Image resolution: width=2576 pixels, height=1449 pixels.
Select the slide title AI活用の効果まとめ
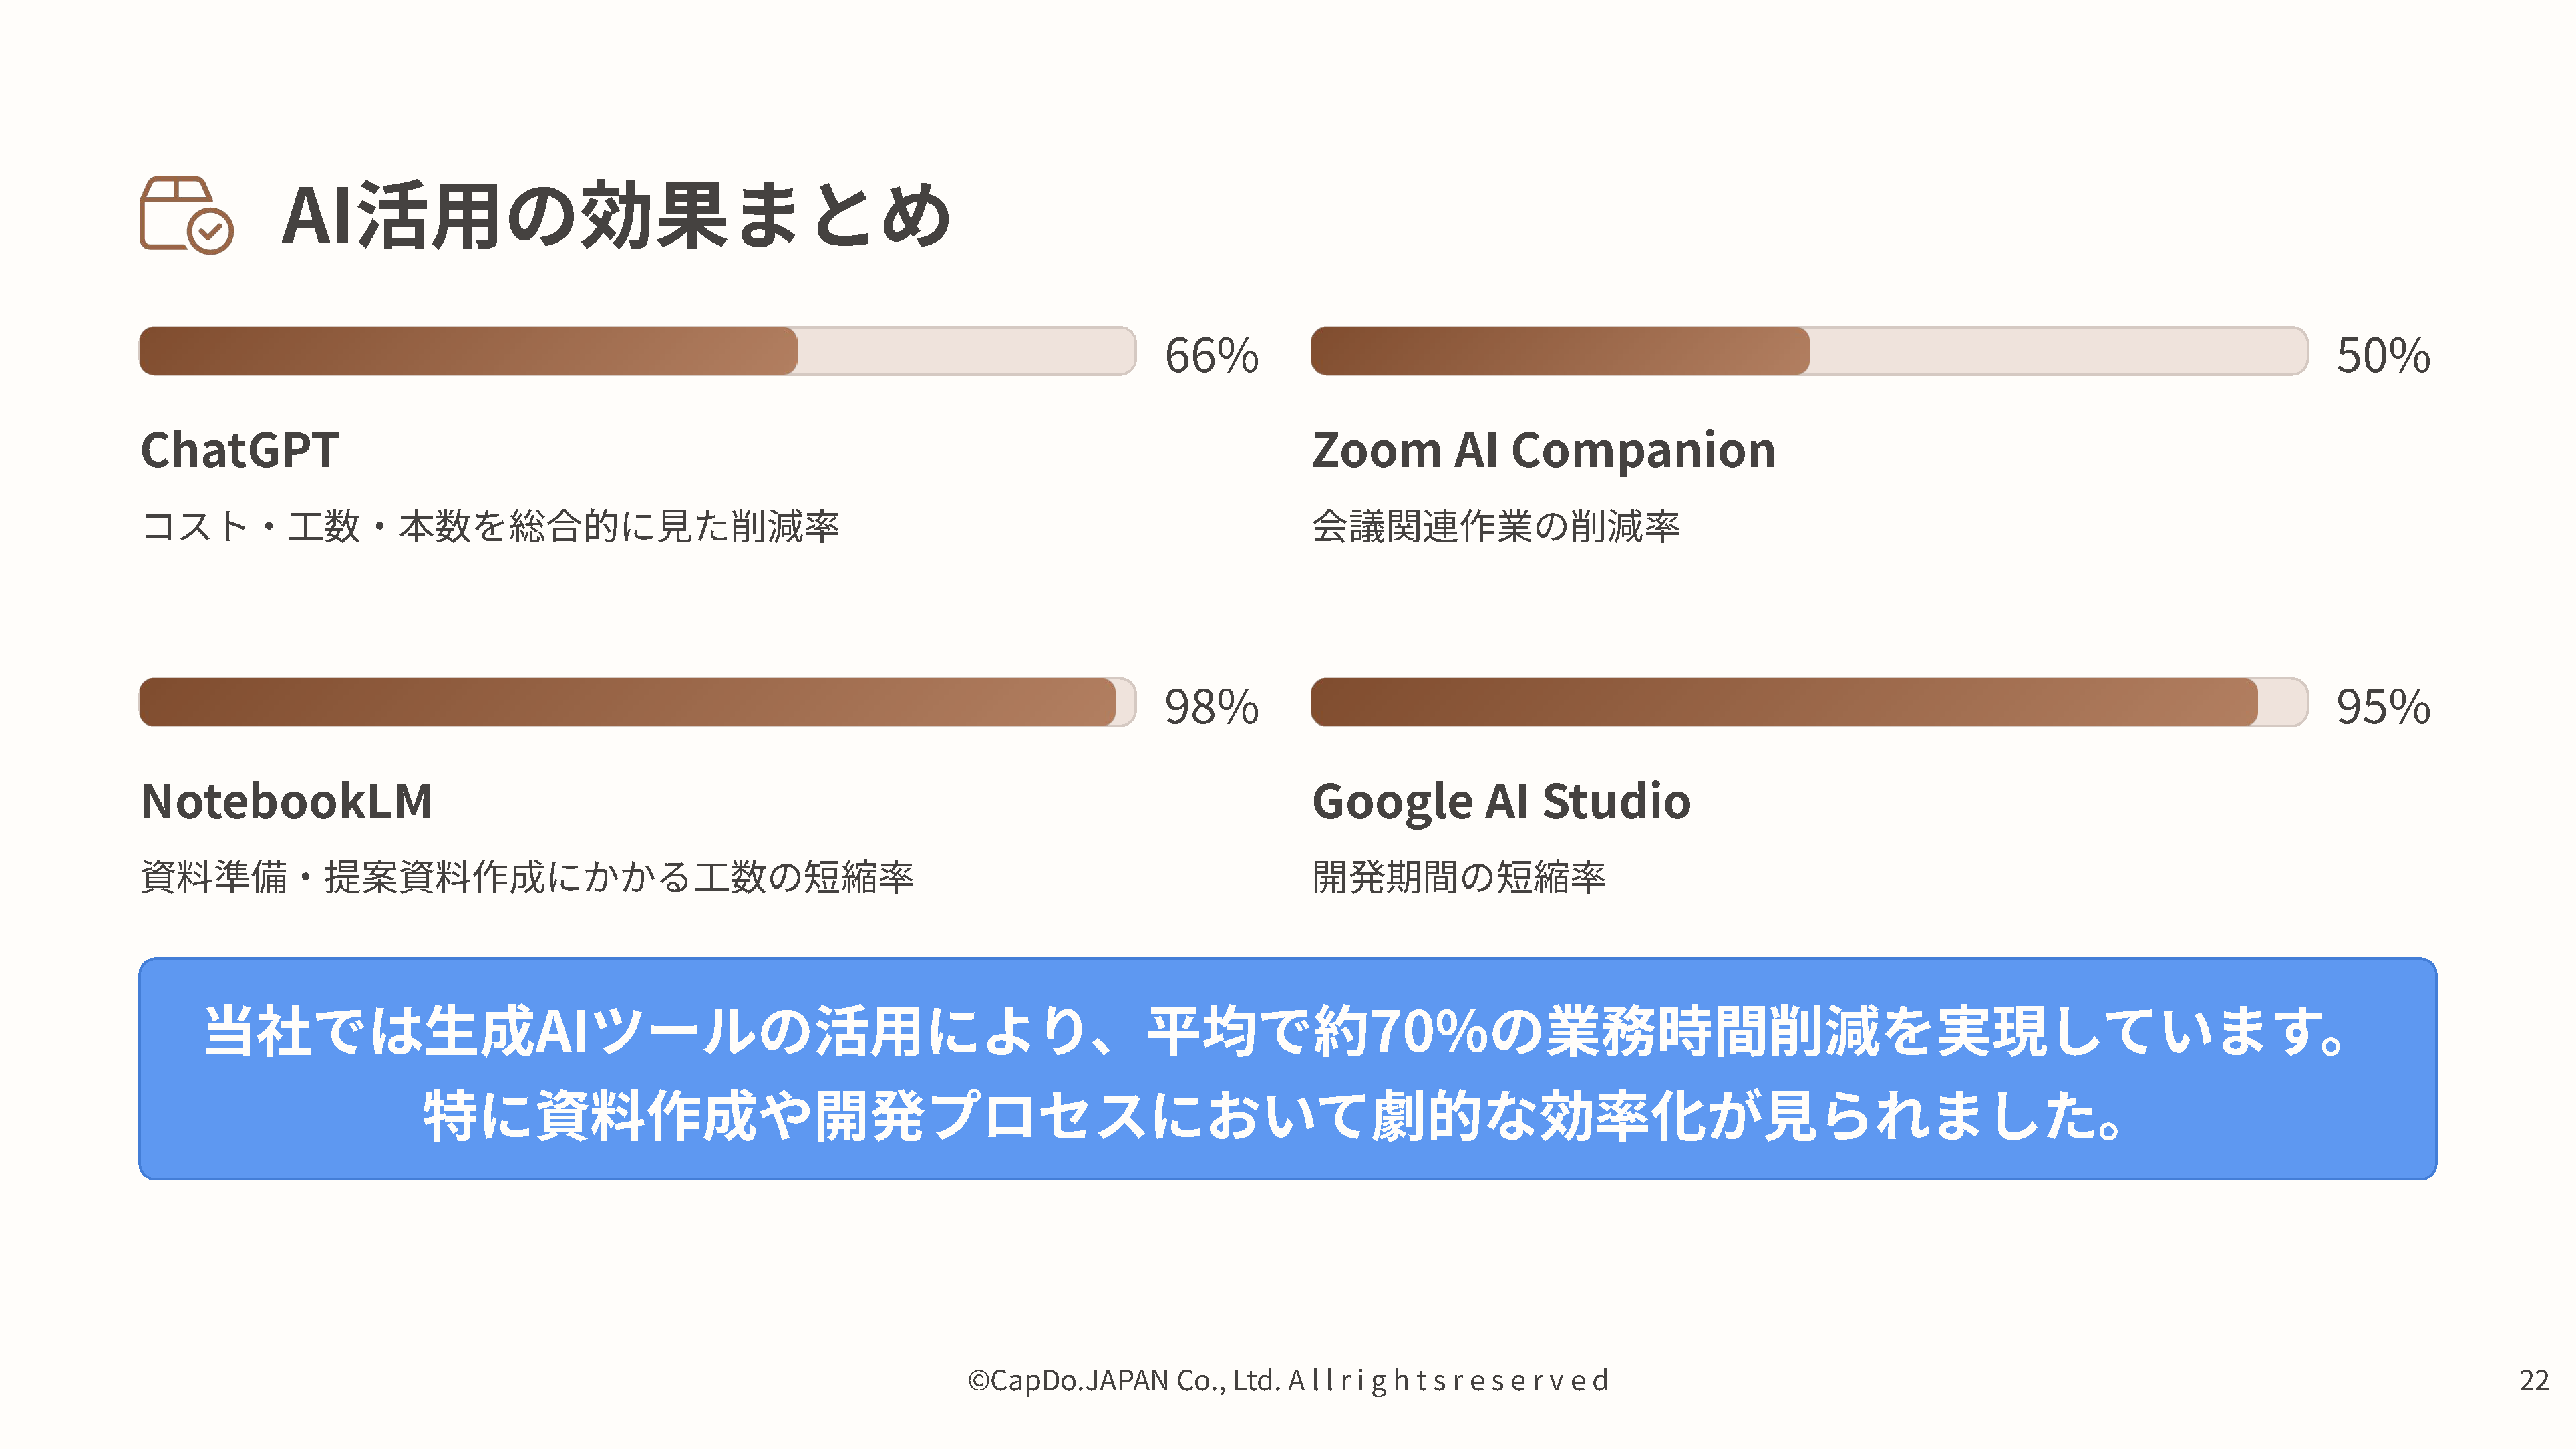pyautogui.click(x=616, y=216)
